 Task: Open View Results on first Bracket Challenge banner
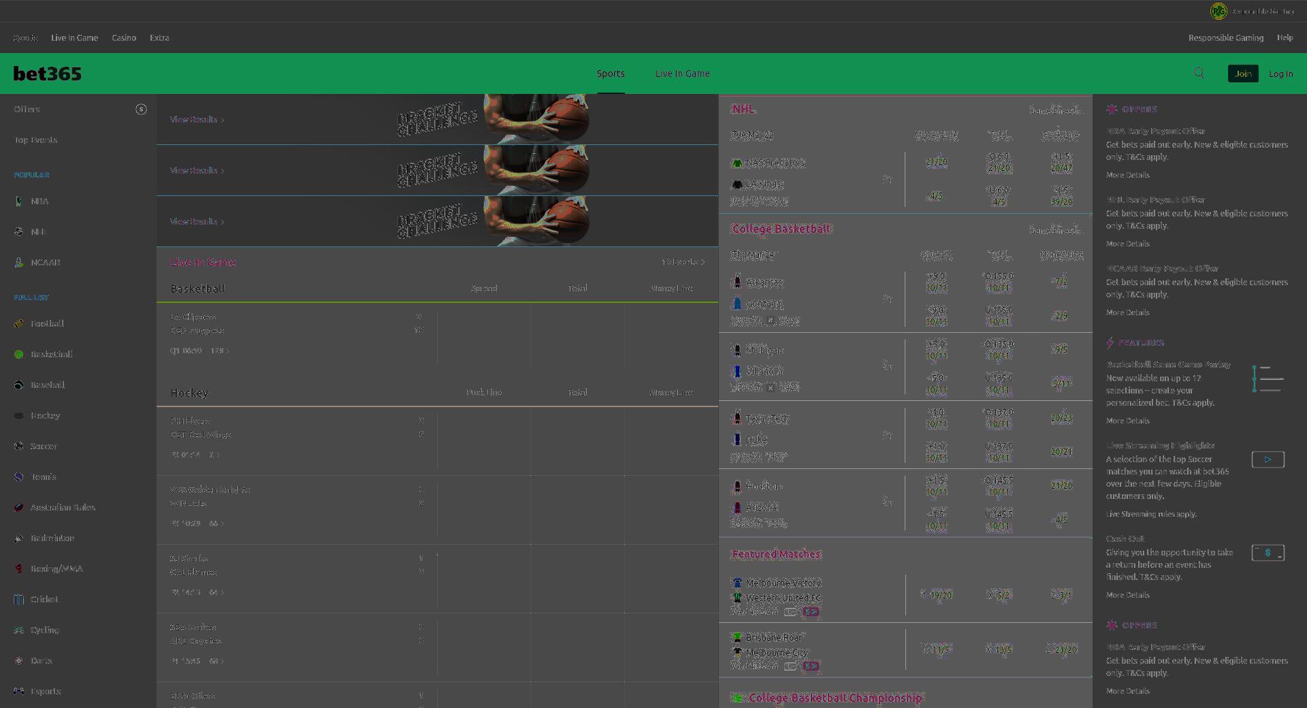(x=197, y=119)
